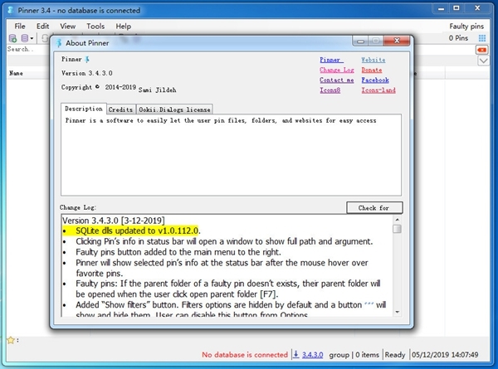Click the date and time in status bar

point(445,355)
